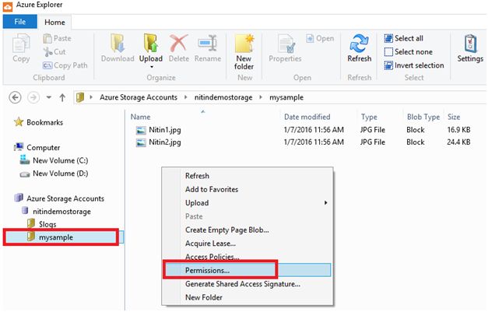Viewport: 488px width, 312px height.
Task: Go up one level with Up arrow
Action: coord(62,98)
